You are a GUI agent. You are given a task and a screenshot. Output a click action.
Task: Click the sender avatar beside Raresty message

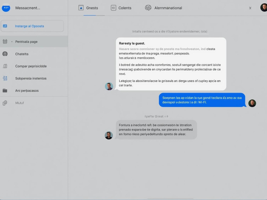(x=109, y=86)
